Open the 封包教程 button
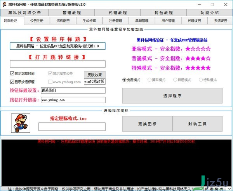This screenshot has width=233, height=191. coord(163,13)
